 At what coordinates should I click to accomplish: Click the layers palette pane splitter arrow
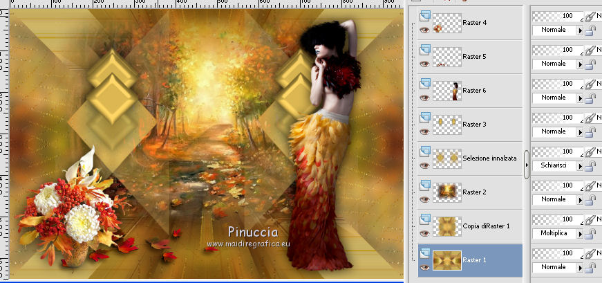coord(527,165)
